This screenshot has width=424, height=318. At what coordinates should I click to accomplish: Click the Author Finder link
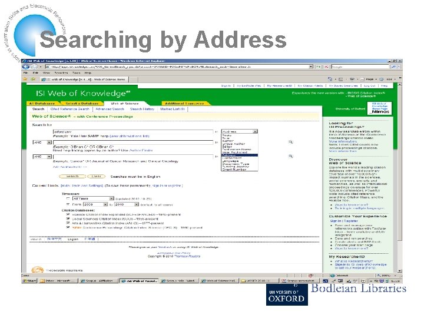click(141, 150)
